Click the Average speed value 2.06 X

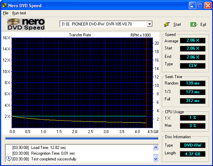pos(193,40)
